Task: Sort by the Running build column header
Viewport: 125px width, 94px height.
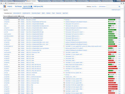Action: point(30,18)
